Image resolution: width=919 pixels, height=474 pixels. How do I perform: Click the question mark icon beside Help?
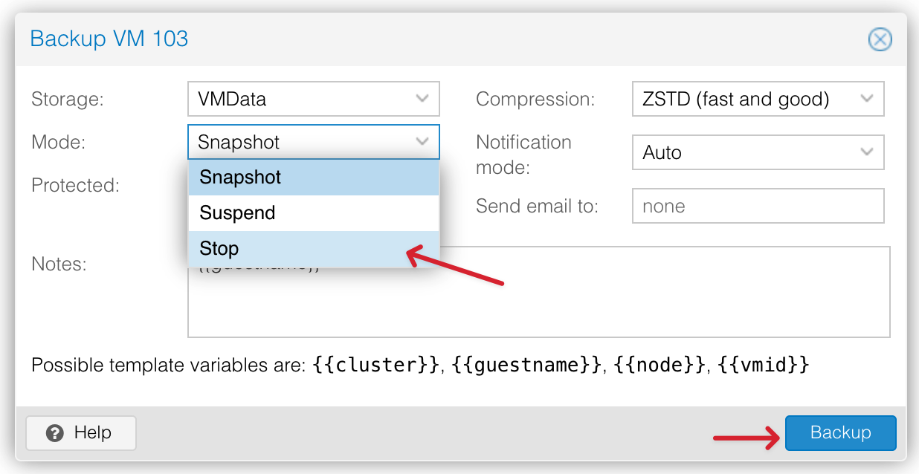(54, 433)
